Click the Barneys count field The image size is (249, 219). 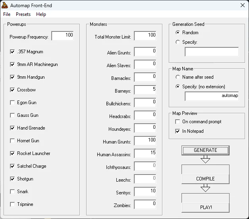145,90
